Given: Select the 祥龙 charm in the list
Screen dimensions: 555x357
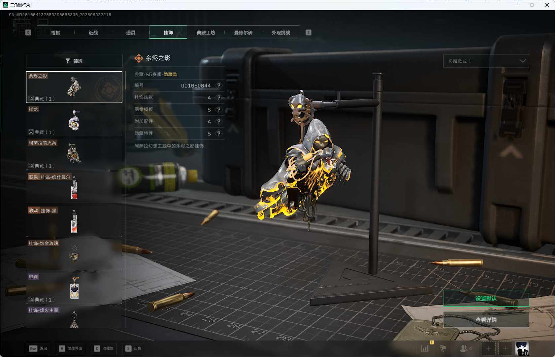Looking at the screenshot, I should 74,120.
